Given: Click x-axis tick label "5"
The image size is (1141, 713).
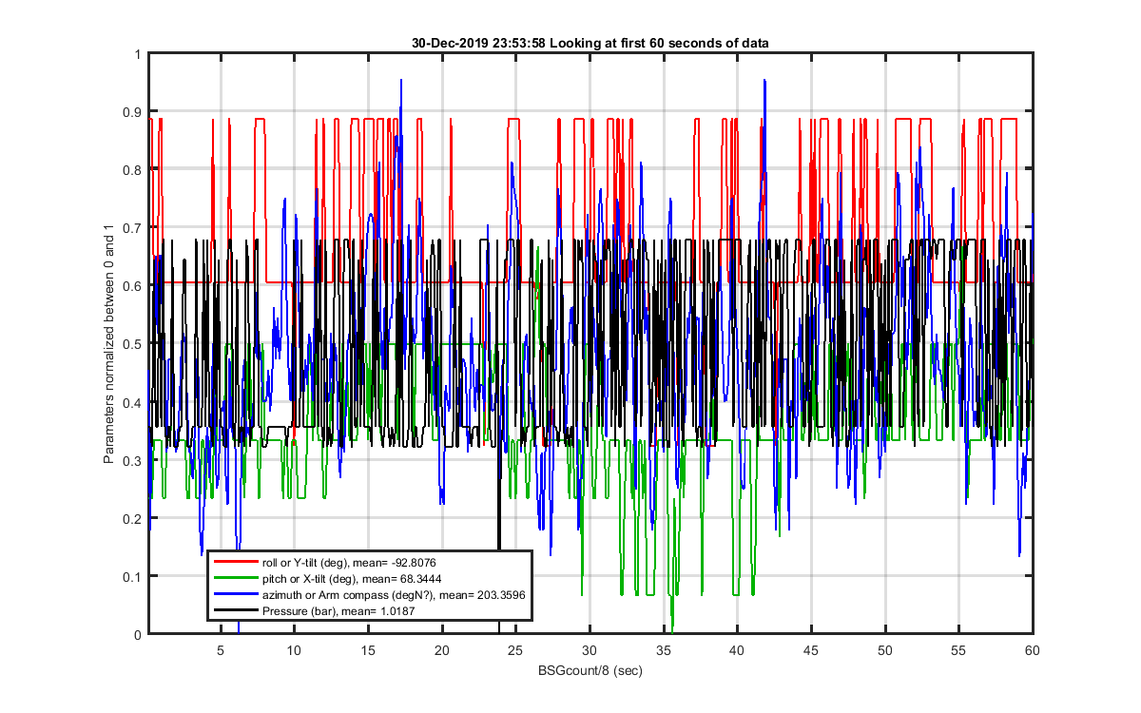Looking at the screenshot, I should [x=221, y=650].
